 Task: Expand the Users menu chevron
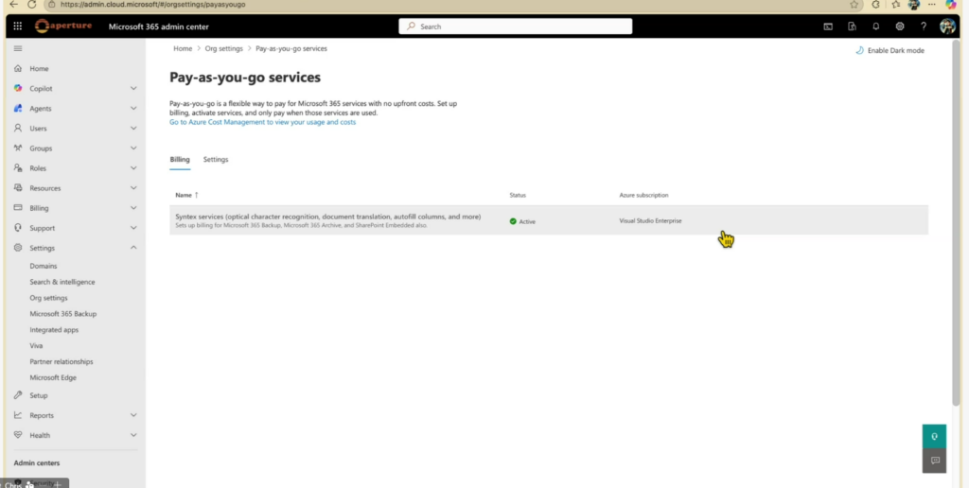[x=133, y=129]
